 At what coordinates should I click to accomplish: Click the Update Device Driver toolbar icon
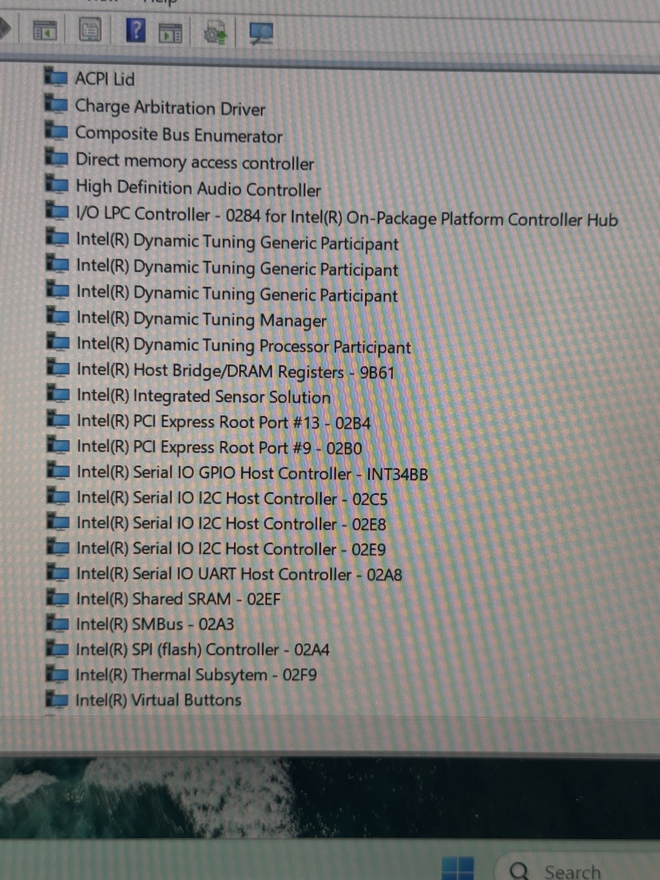pos(216,34)
